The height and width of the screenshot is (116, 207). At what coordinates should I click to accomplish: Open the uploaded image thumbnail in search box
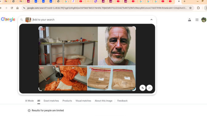point(28,20)
